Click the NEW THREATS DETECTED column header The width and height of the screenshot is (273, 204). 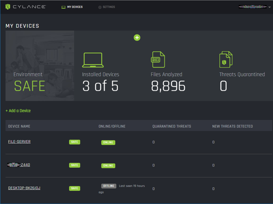point(232,126)
